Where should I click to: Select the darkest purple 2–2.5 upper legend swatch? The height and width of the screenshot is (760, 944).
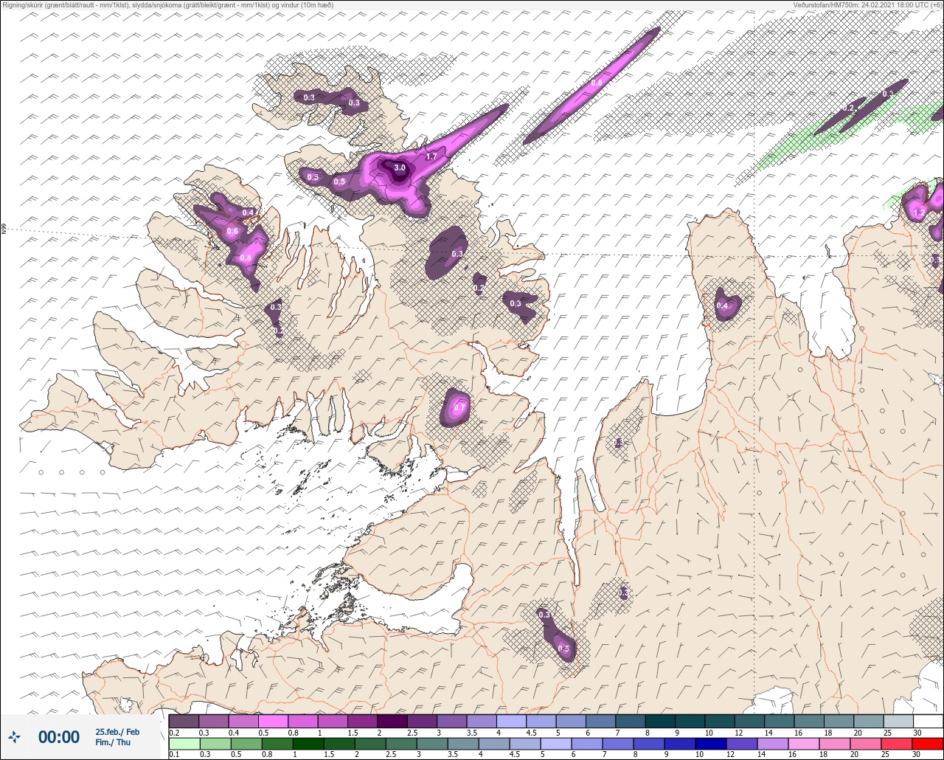[x=392, y=721]
